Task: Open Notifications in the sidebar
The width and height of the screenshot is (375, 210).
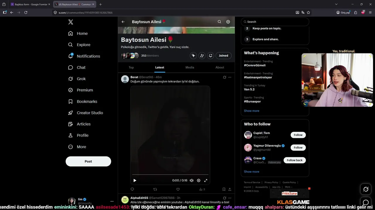Action: click(x=84, y=56)
